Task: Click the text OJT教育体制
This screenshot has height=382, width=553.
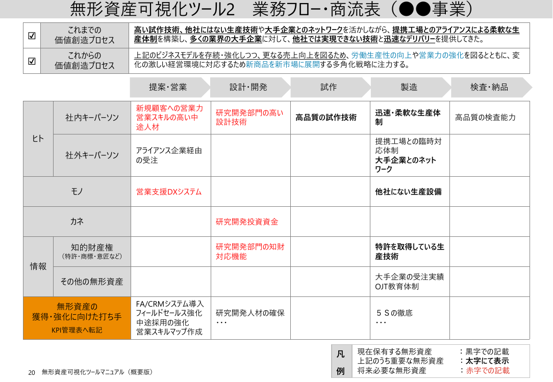Action: 397,287
